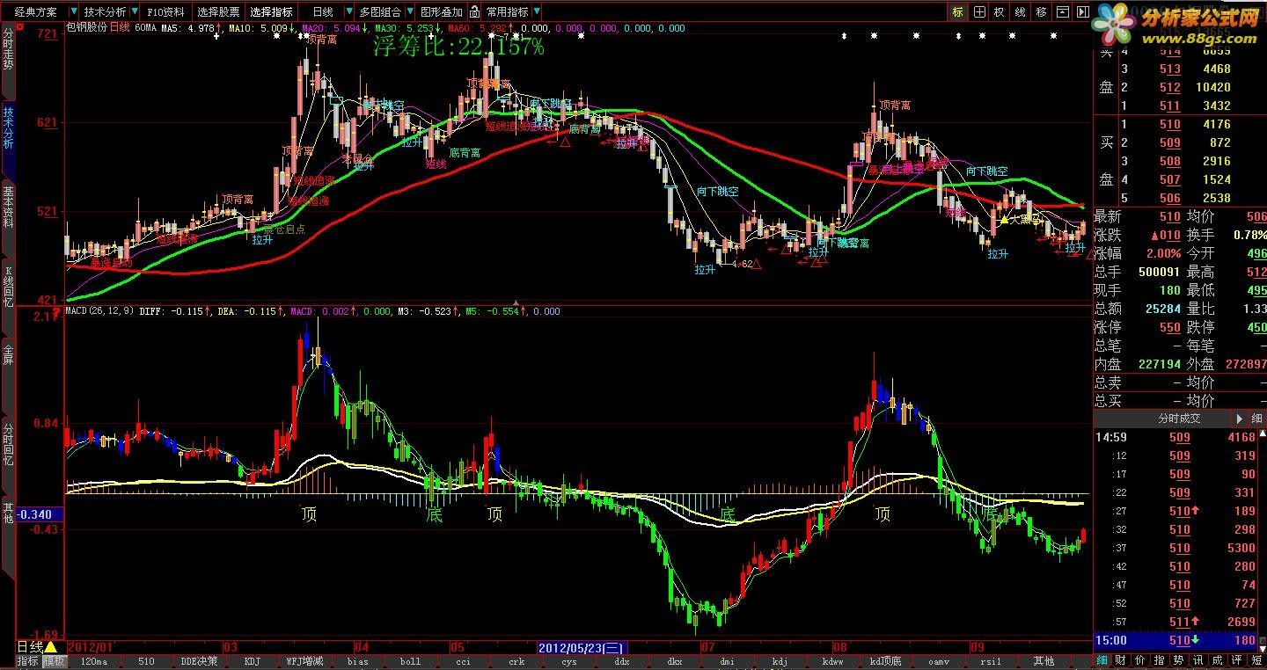The width and height of the screenshot is (1267, 670).
Task: Select the ddx indicator tab
Action: (x=621, y=661)
